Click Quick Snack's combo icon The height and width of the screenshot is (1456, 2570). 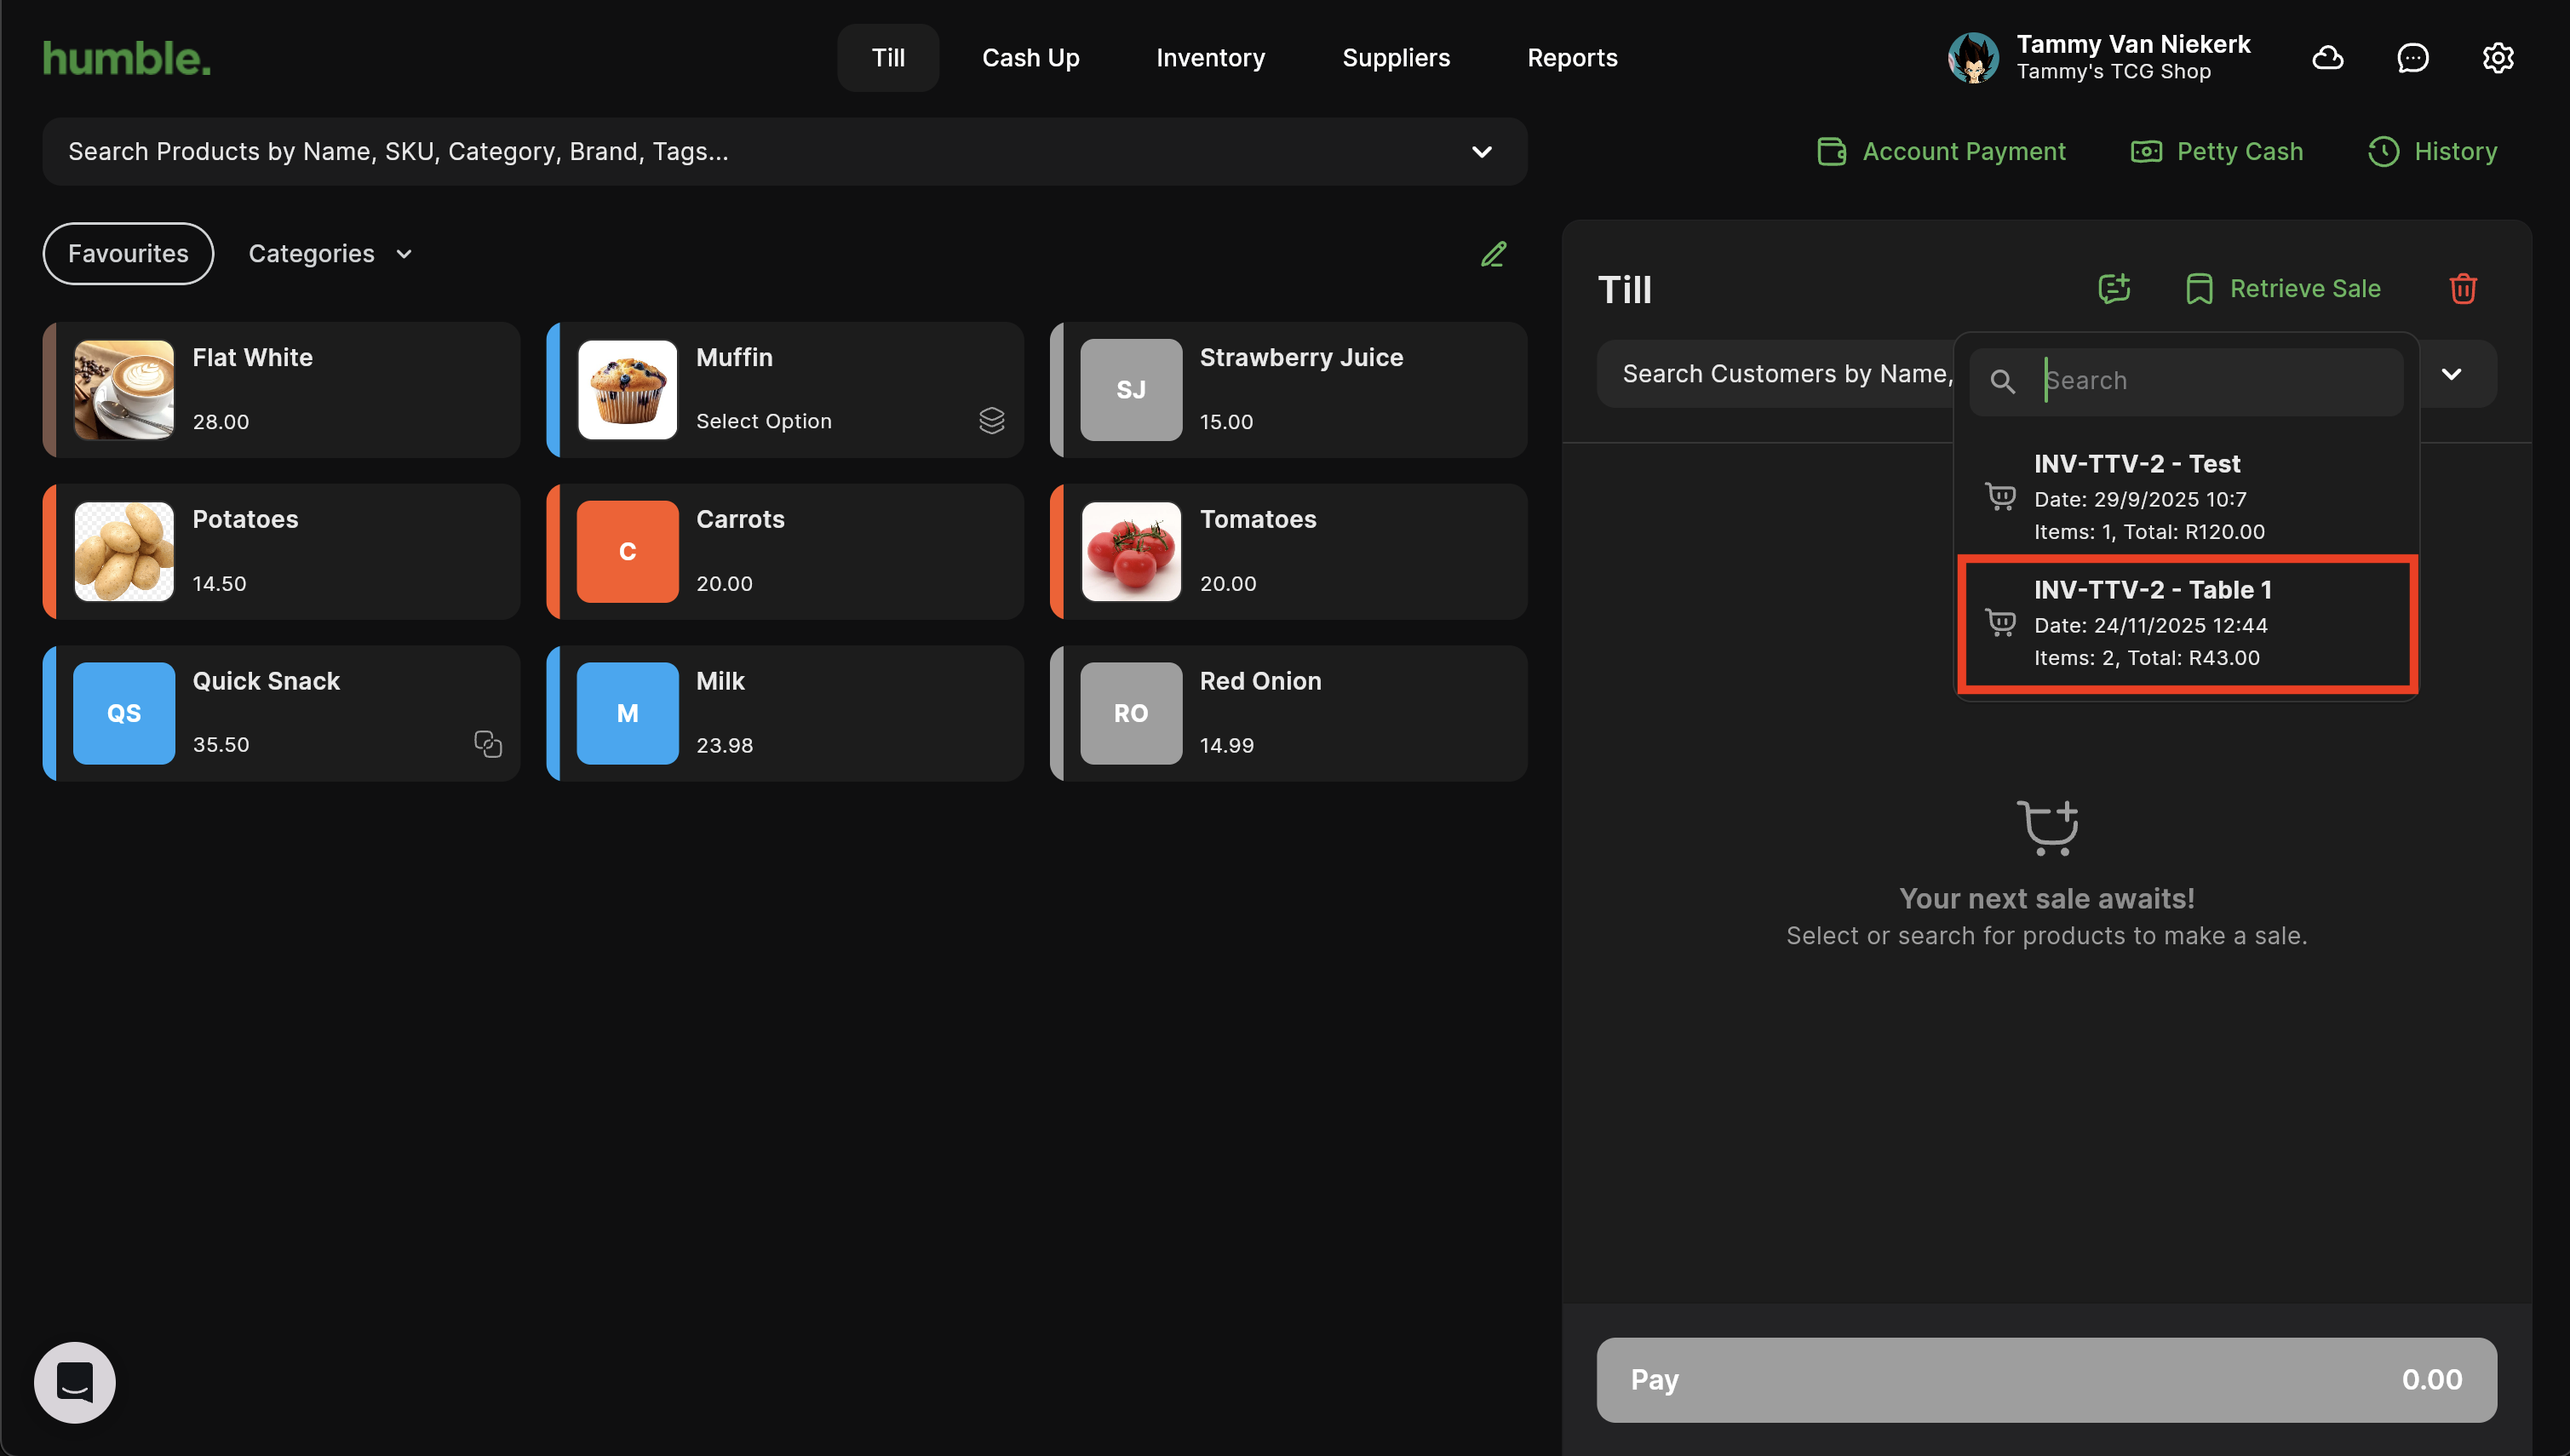(x=487, y=744)
